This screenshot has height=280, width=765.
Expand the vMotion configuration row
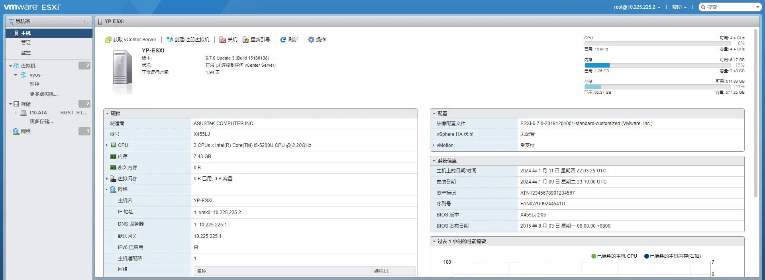[433, 145]
